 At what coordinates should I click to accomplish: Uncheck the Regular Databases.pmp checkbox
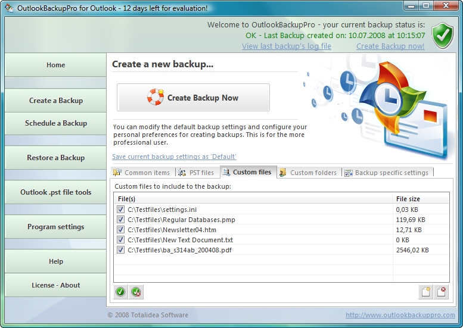120,220
